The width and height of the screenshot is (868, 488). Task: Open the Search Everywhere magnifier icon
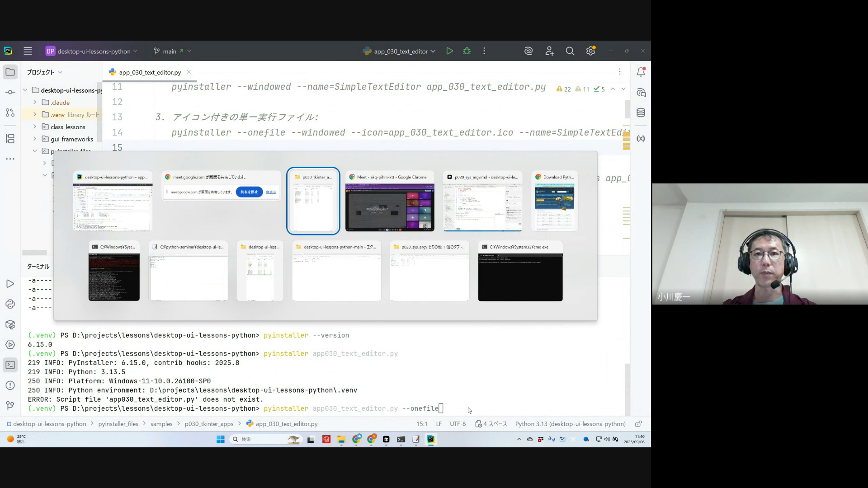[570, 51]
